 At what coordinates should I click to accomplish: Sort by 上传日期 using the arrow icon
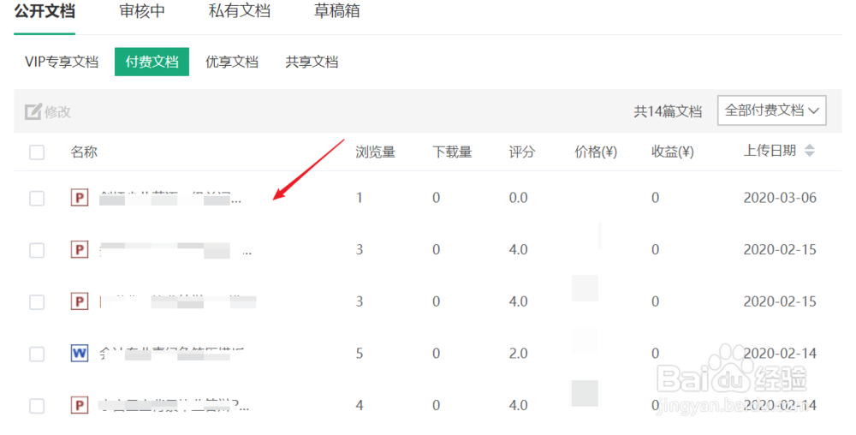coord(810,151)
